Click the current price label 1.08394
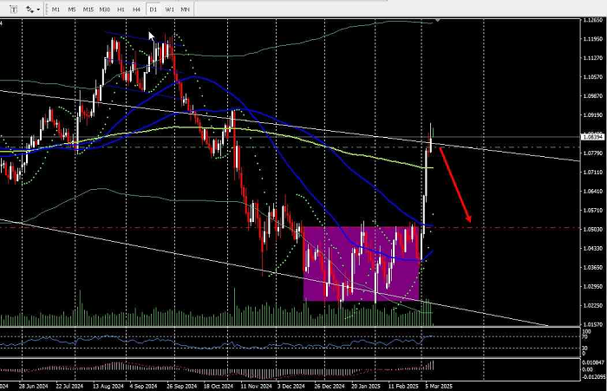This screenshot has width=607, height=391. click(x=593, y=137)
